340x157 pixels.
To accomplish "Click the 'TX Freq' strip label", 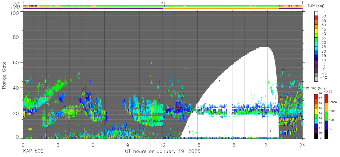I will pos(15,8).
